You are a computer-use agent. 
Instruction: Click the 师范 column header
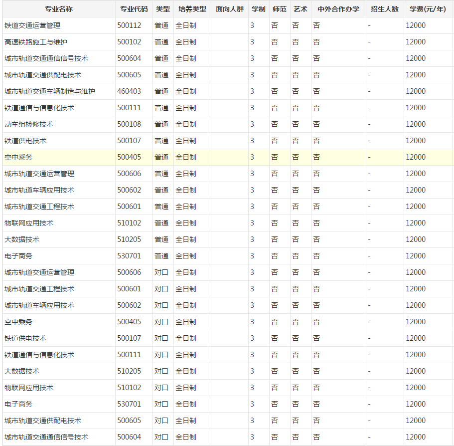pos(280,9)
